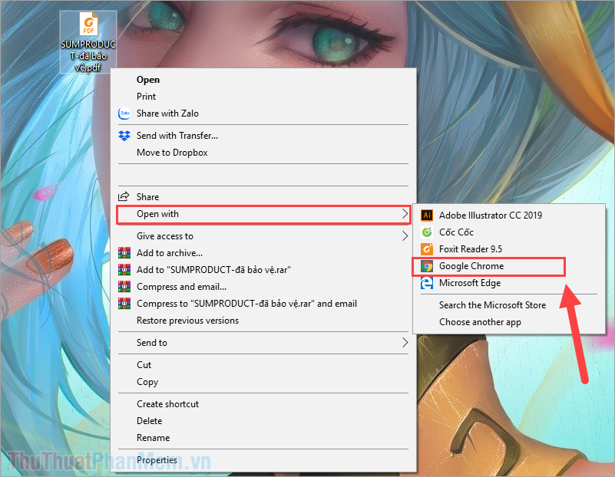Select Compress to "SUMPRODUCT-đã bảo vệ.rar" and email
The height and width of the screenshot is (477, 615).
[263, 304]
